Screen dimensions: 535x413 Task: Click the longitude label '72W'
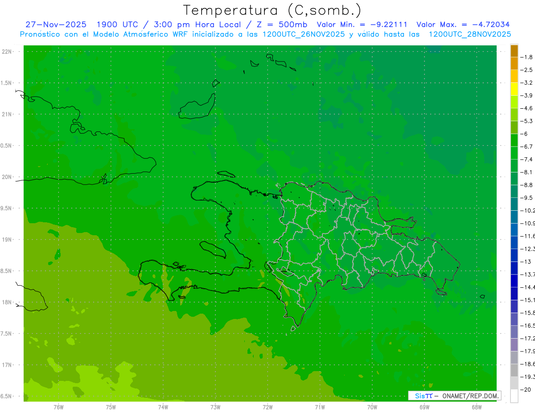(267, 407)
